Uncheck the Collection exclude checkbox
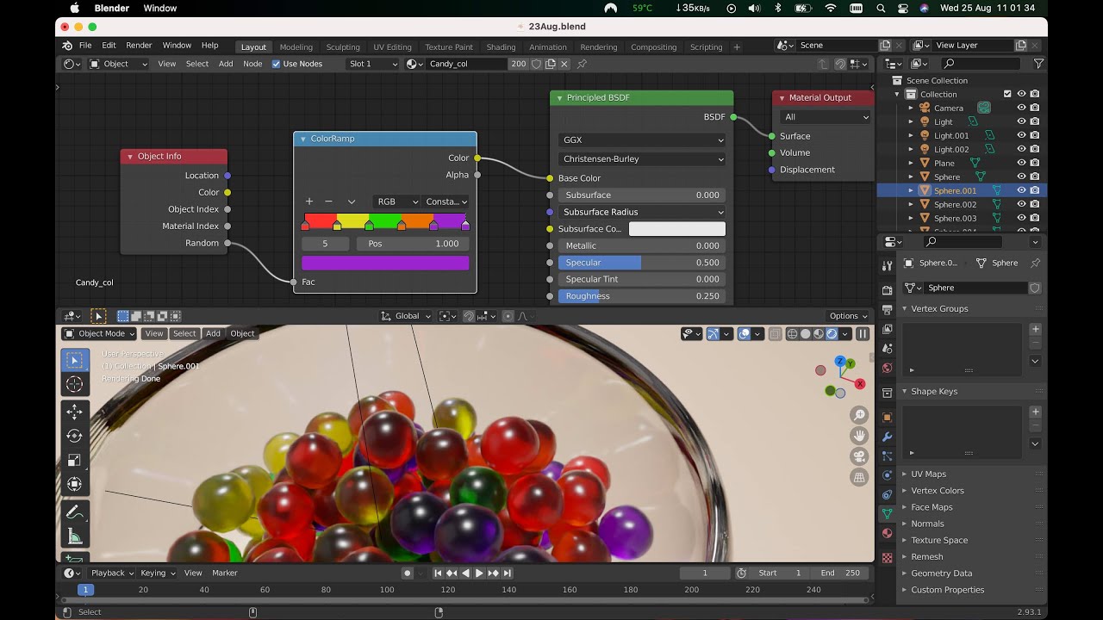The image size is (1103, 620). (1007, 94)
